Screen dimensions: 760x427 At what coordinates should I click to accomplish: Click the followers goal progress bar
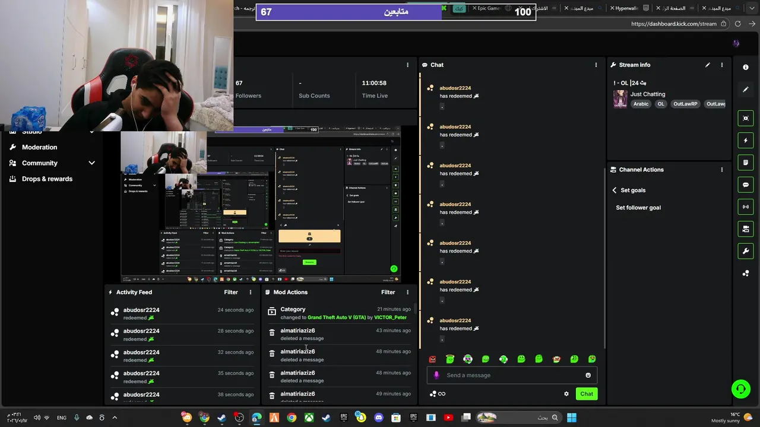pos(396,12)
